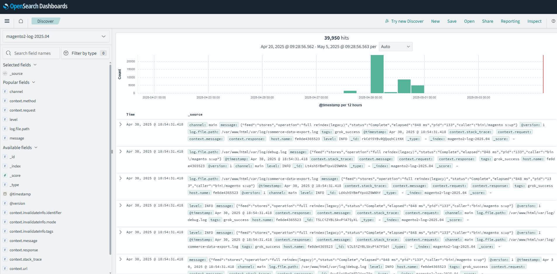The image size is (557, 274).
Task: Open the Auto interval dropdown
Action: tap(395, 47)
